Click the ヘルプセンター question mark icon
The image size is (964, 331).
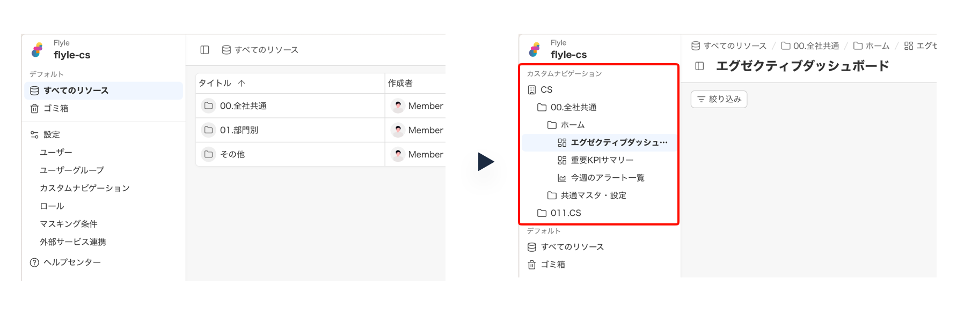coord(34,262)
